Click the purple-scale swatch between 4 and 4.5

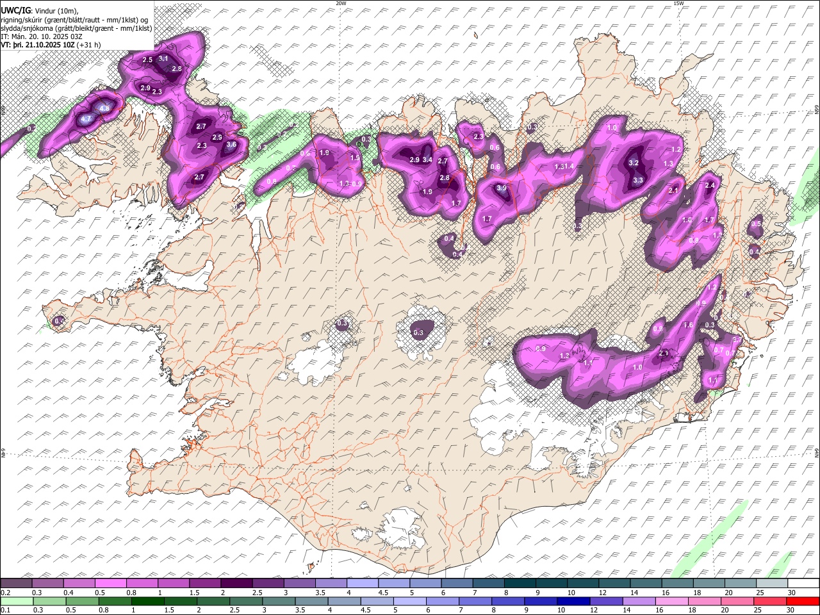[x=361, y=583]
